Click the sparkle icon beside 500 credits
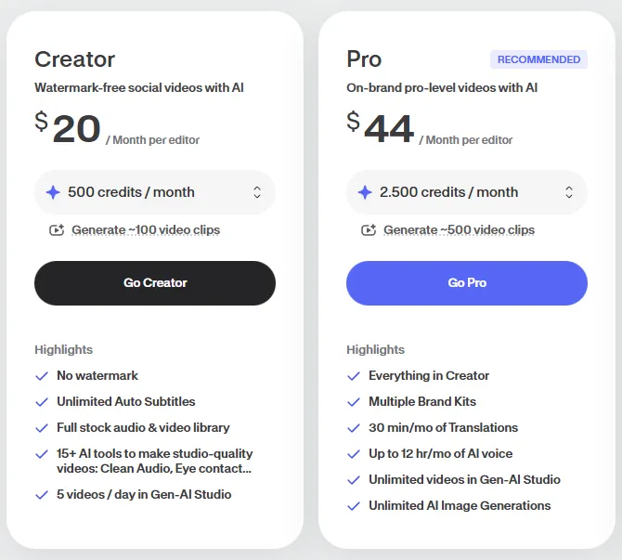Image resolution: width=622 pixels, height=560 pixels. click(x=53, y=192)
